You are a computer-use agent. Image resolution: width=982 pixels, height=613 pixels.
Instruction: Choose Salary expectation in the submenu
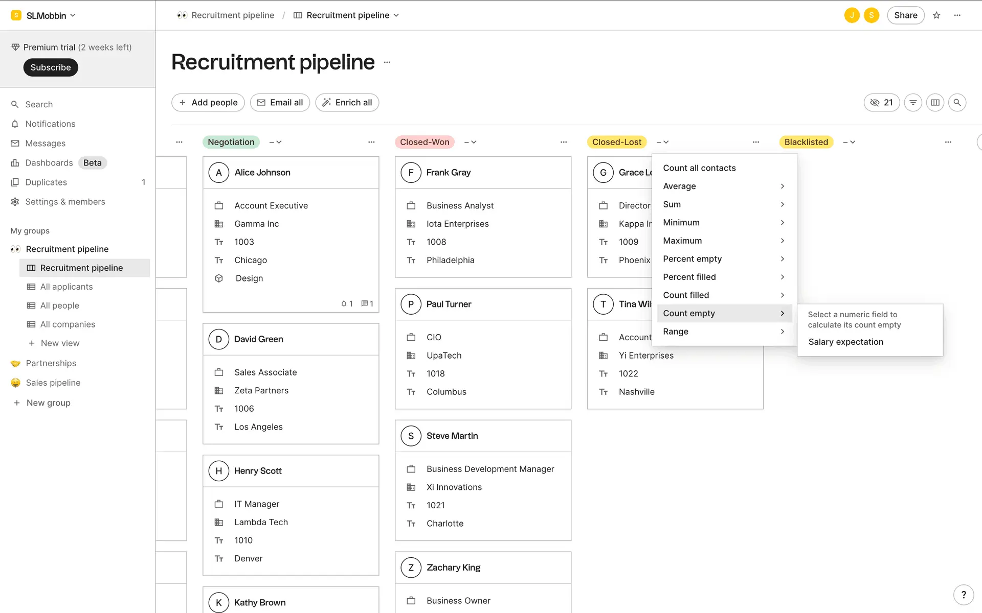[x=845, y=342]
